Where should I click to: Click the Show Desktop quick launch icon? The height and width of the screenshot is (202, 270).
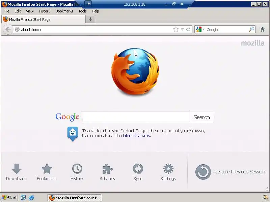pos(23,198)
